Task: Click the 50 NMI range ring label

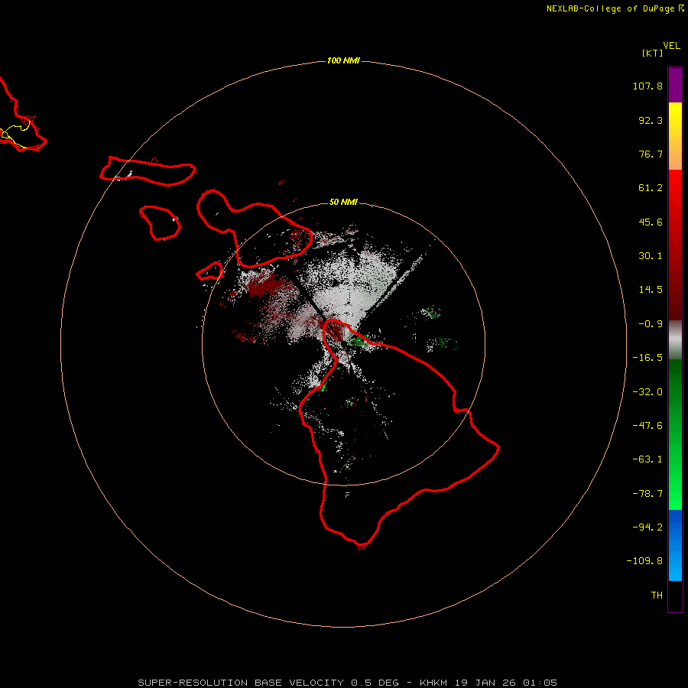Action: (343, 202)
